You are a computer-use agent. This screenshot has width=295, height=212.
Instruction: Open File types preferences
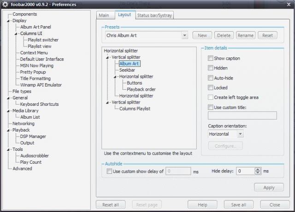[22, 92]
